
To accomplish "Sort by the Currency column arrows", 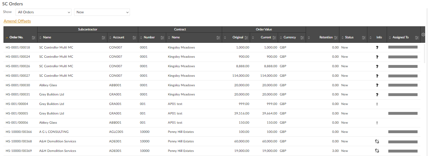I will [281, 37].
